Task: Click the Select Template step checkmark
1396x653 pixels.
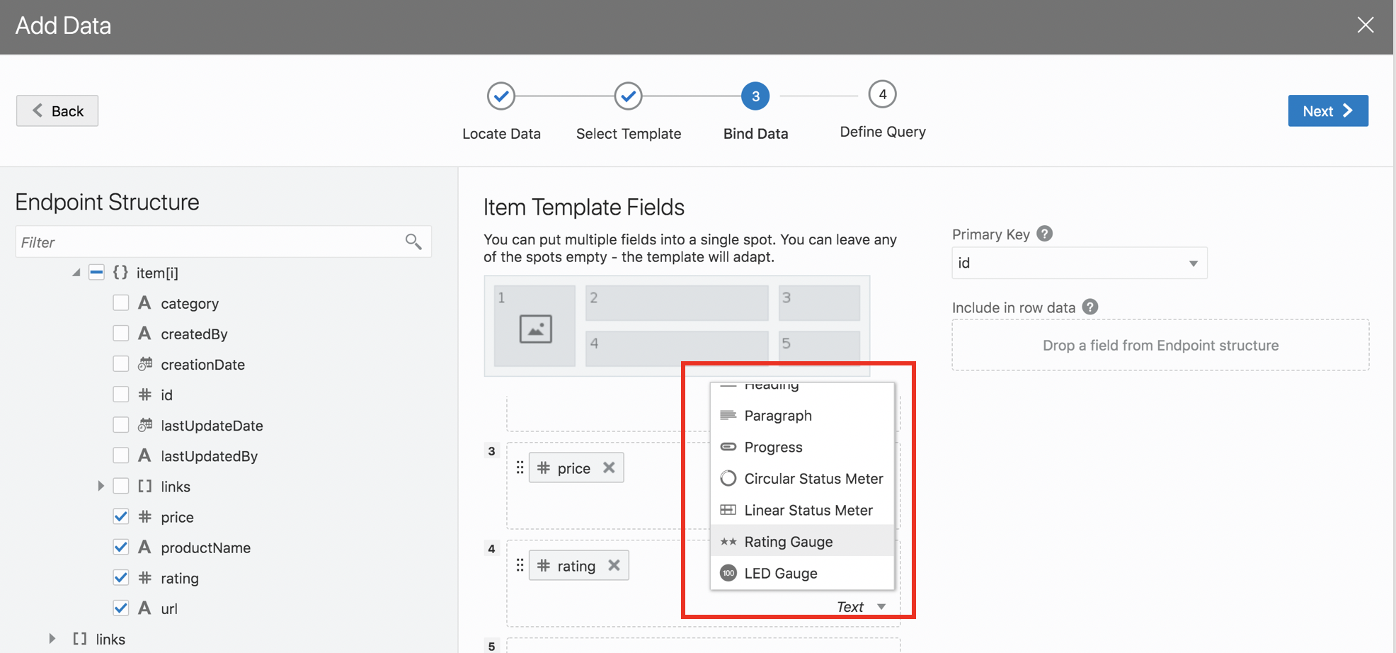Action: [x=628, y=96]
